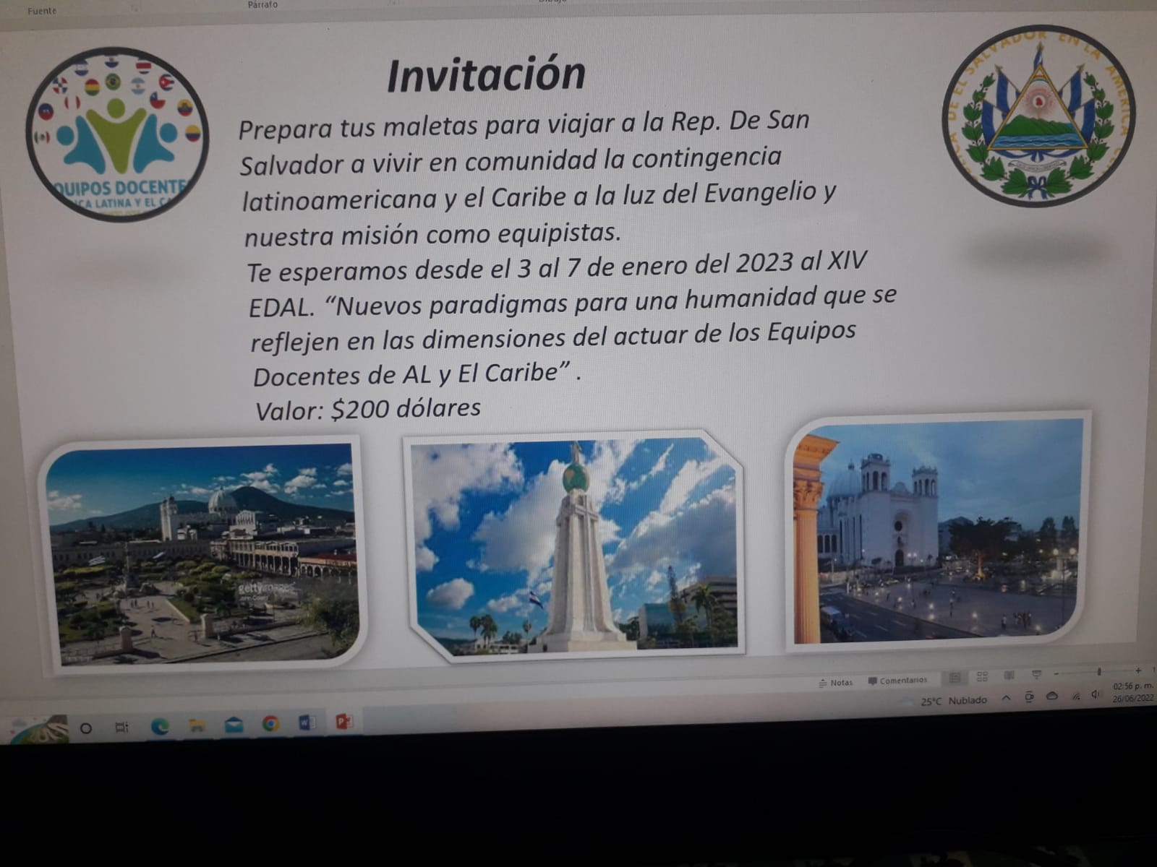
Task: Open Microsoft Edge from the taskbar
Action: pyautogui.click(x=160, y=727)
